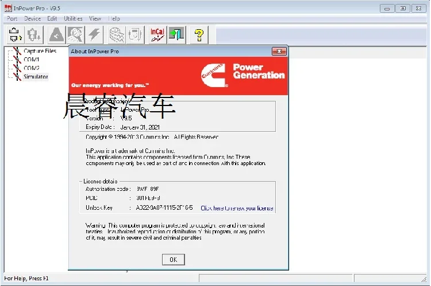Viewport: 431px width, 286px height.
Task: Open the Device menu
Action: 32,19
